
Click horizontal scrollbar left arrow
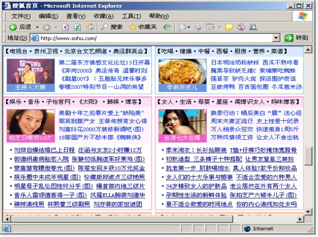(7, 219)
